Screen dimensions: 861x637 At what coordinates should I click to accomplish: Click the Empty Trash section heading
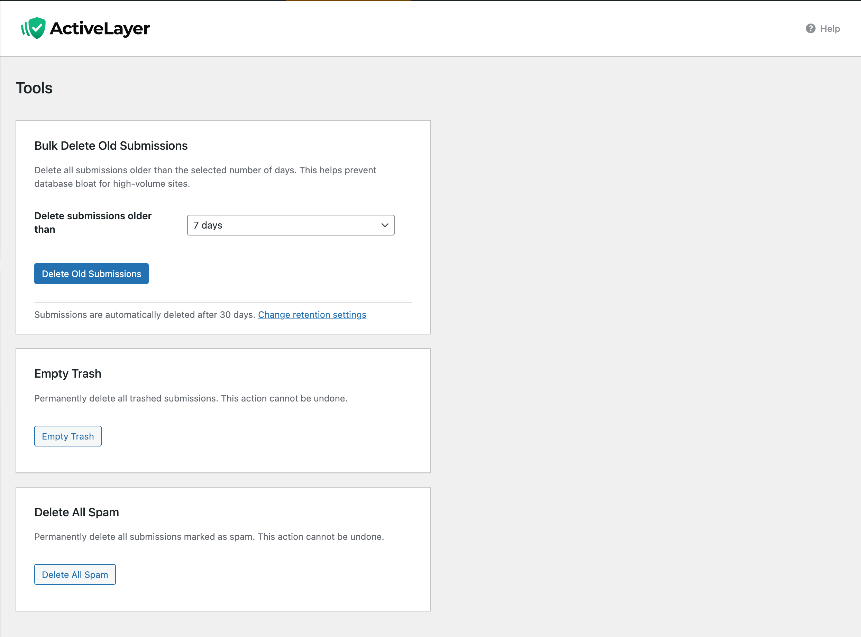(67, 373)
